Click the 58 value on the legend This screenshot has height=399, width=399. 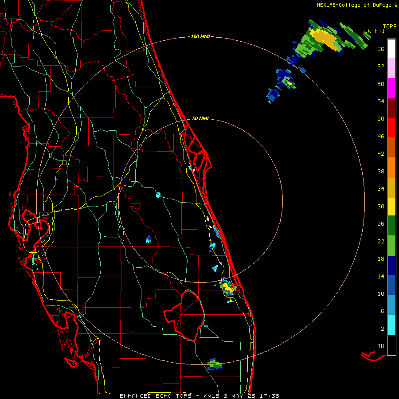(x=381, y=84)
